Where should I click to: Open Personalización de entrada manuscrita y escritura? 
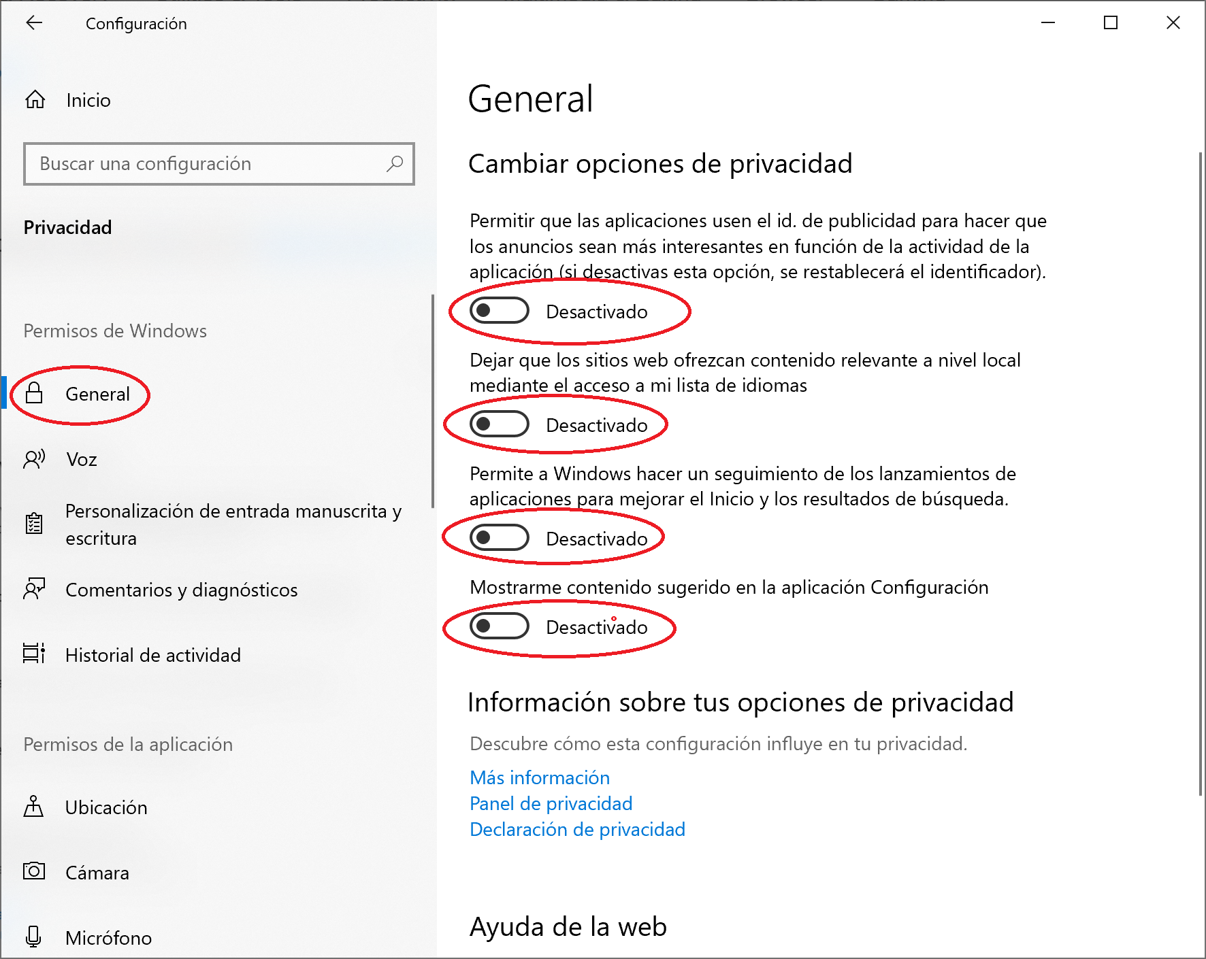pyautogui.click(x=35, y=524)
